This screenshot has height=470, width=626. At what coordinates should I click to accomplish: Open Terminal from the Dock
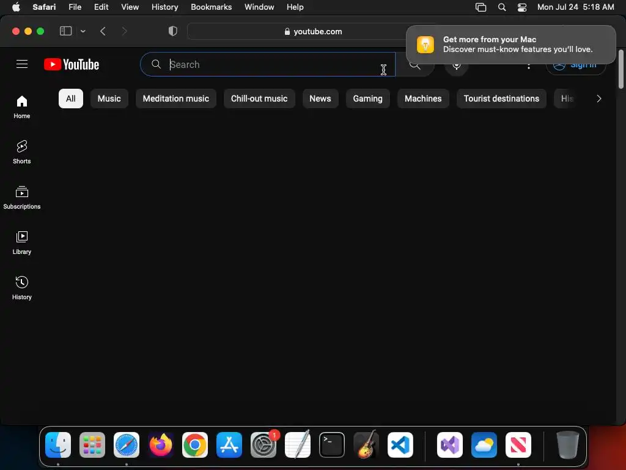point(332,444)
